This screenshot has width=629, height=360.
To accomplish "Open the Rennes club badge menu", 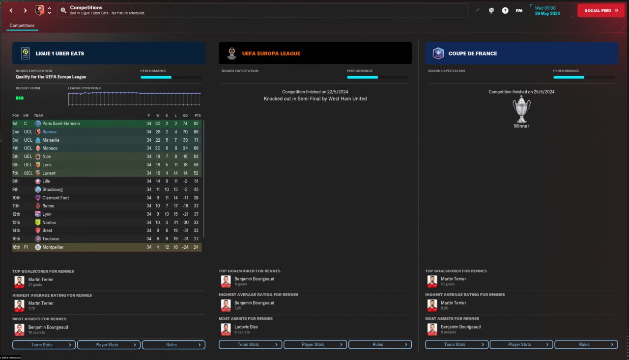I will pos(40,10).
